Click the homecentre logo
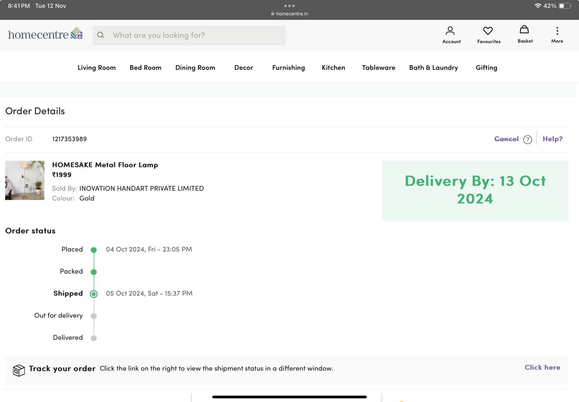This screenshot has height=402, width=579. [45, 34]
